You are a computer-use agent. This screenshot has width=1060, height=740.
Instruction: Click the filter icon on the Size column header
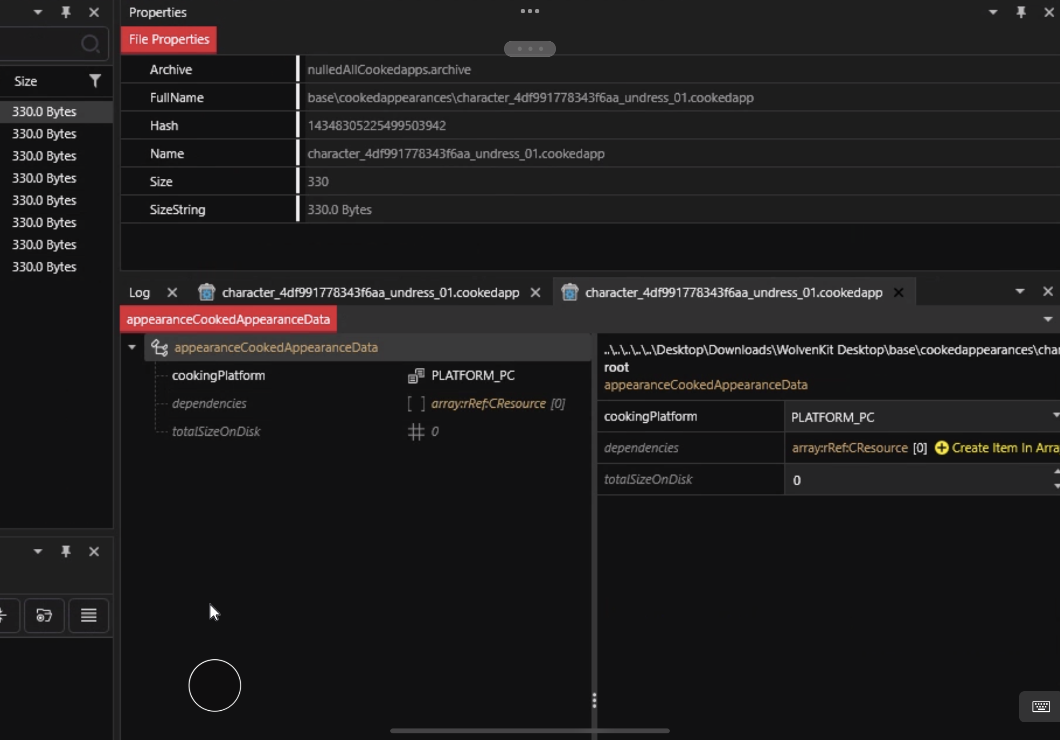click(x=95, y=80)
